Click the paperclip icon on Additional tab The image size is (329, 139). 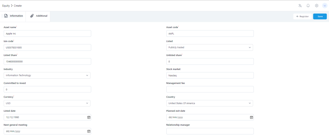pos(32,16)
